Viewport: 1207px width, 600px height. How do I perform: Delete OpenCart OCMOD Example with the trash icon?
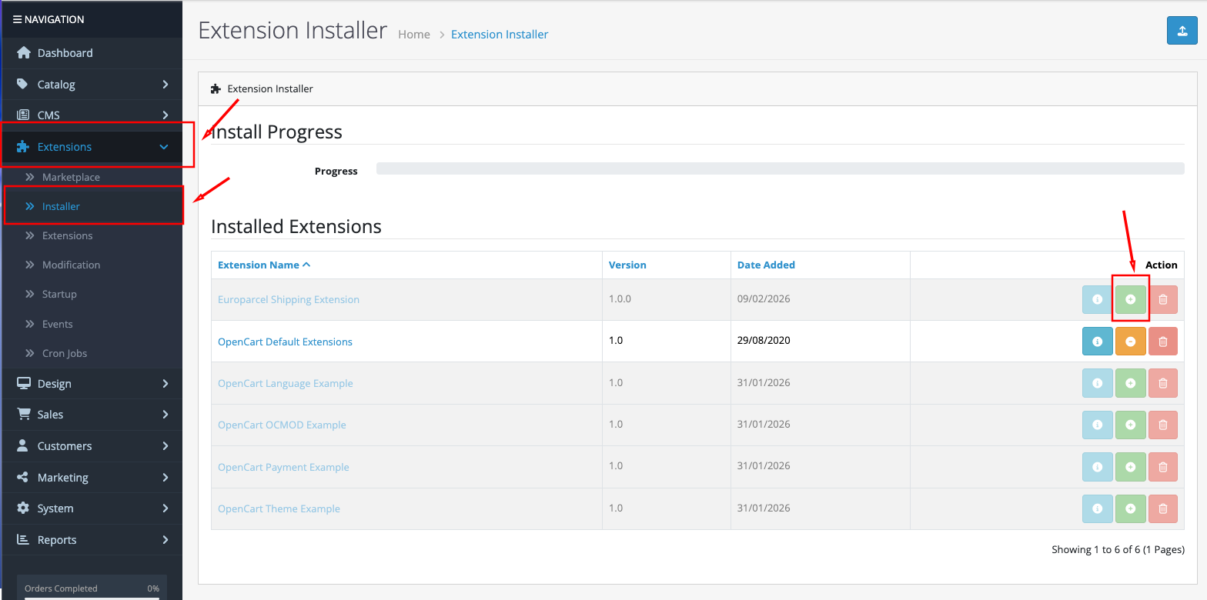tap(1163, 425)
